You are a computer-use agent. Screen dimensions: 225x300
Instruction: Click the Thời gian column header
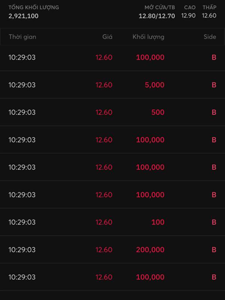(22, 37)
